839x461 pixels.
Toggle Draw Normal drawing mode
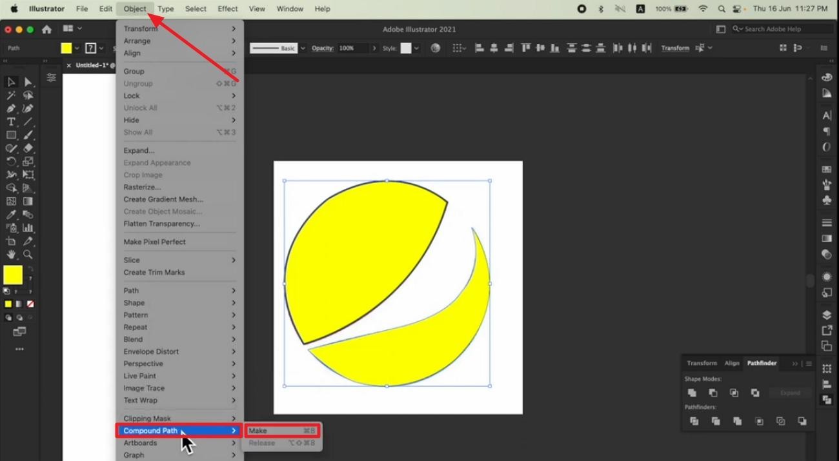click(8, 317)
